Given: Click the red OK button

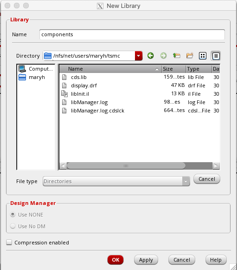Looking at the screenshot, I should pyautogui.click(x=115, y=260).
